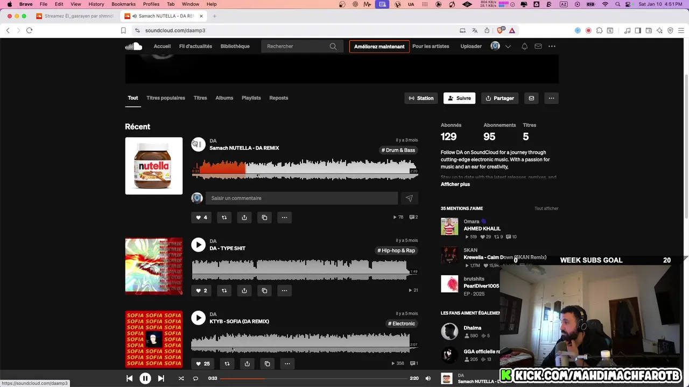Viewport: 689px width, 387px height.
Task: Open Pour les artistes link
Action: [x=431, y=46]
